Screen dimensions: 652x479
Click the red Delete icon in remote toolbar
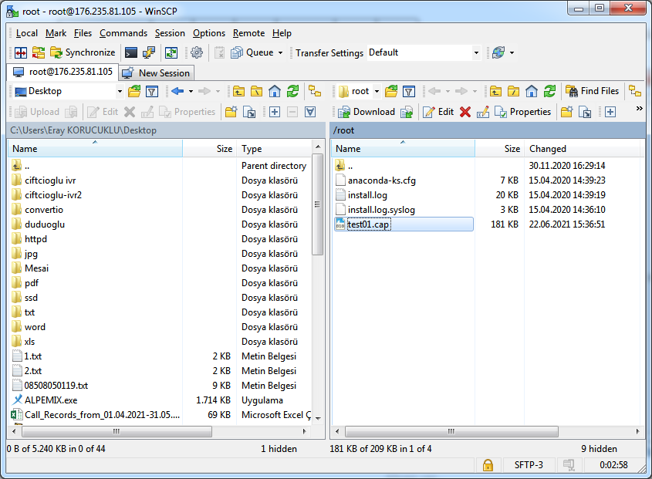click(x=465, y=112)
